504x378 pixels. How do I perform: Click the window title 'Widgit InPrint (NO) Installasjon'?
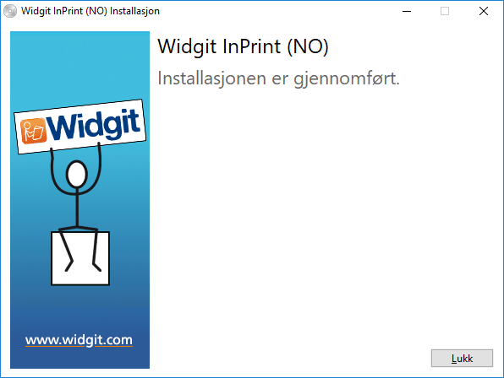tap(90, 11)
